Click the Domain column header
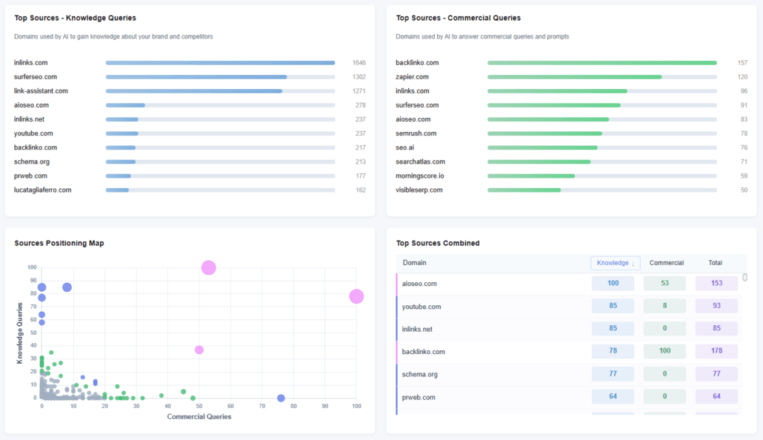This screenshot has height=440, width=763. click(414, 263)
